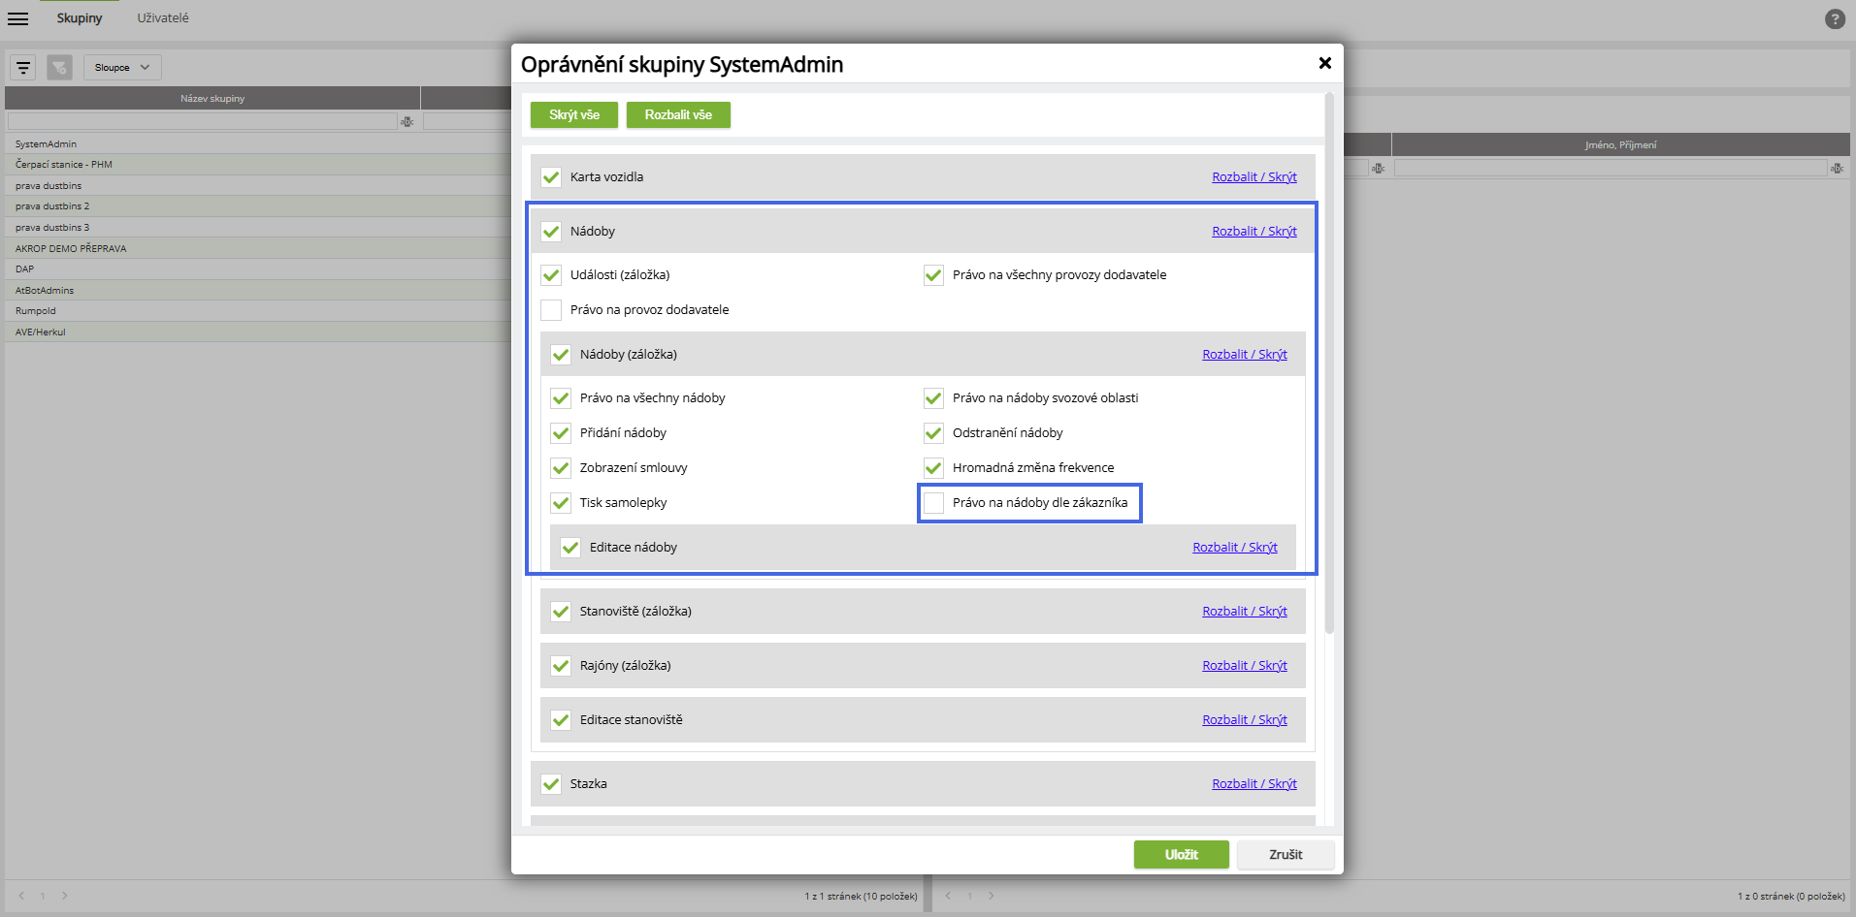Image resolution: width=1856 pixels, height=917 pixels.
Task: Enable Právo na provoz dodavatele
Action: (551, 310)
